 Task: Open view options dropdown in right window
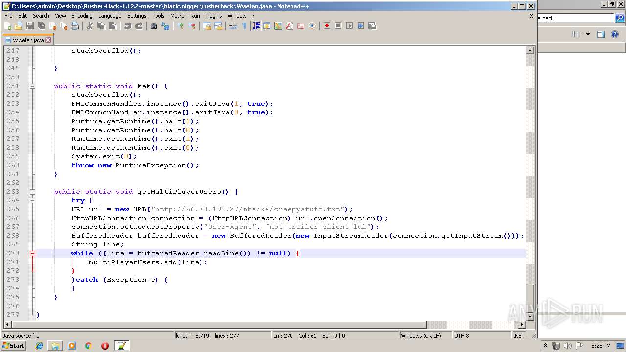588,34
